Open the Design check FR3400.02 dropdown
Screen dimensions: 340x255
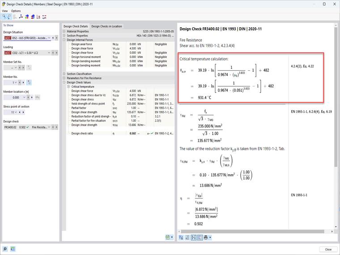click(49, 127)
